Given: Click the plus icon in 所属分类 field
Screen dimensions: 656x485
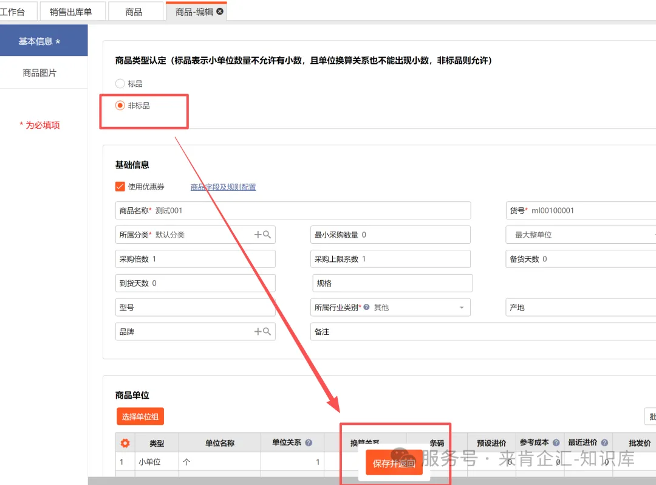Looking at the screenshot, I should coord(258,235).
